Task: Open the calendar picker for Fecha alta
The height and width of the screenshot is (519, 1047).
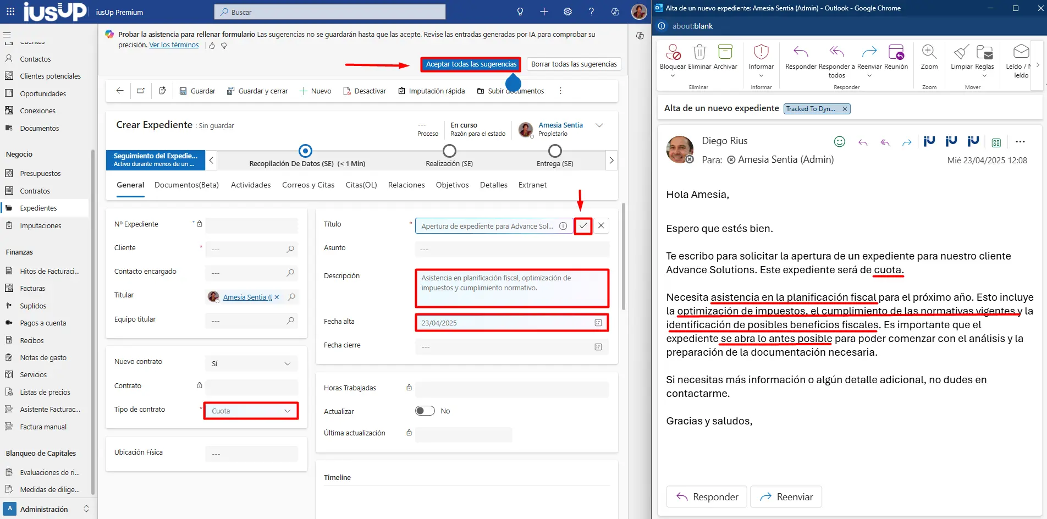Action: click(598, 323)
